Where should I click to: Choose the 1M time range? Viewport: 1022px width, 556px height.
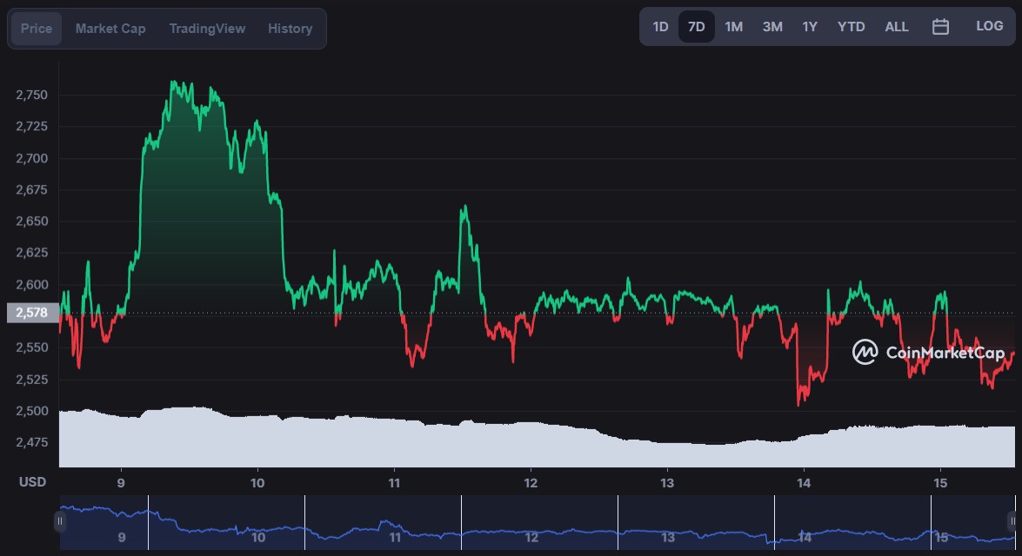(734, 27)
